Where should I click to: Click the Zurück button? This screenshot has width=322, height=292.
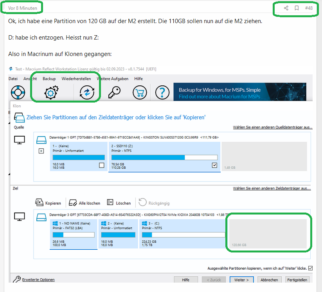[214, 280]
